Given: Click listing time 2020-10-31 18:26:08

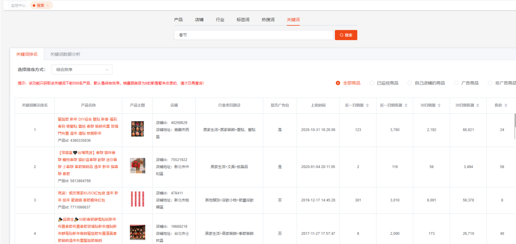Looking at the screenshot, I should pyautogui.click(x=318, y=130).
